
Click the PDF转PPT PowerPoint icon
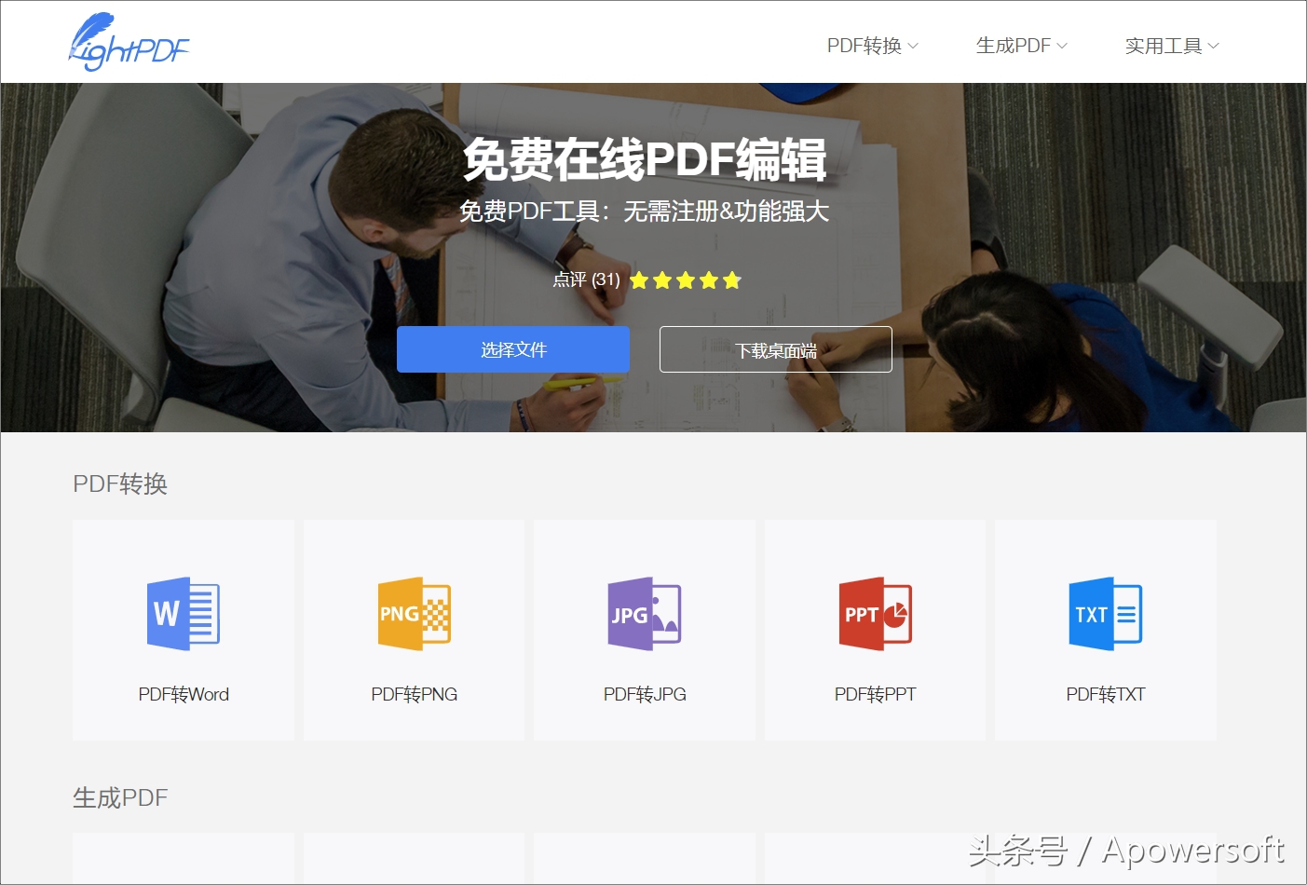pos(874,615)
